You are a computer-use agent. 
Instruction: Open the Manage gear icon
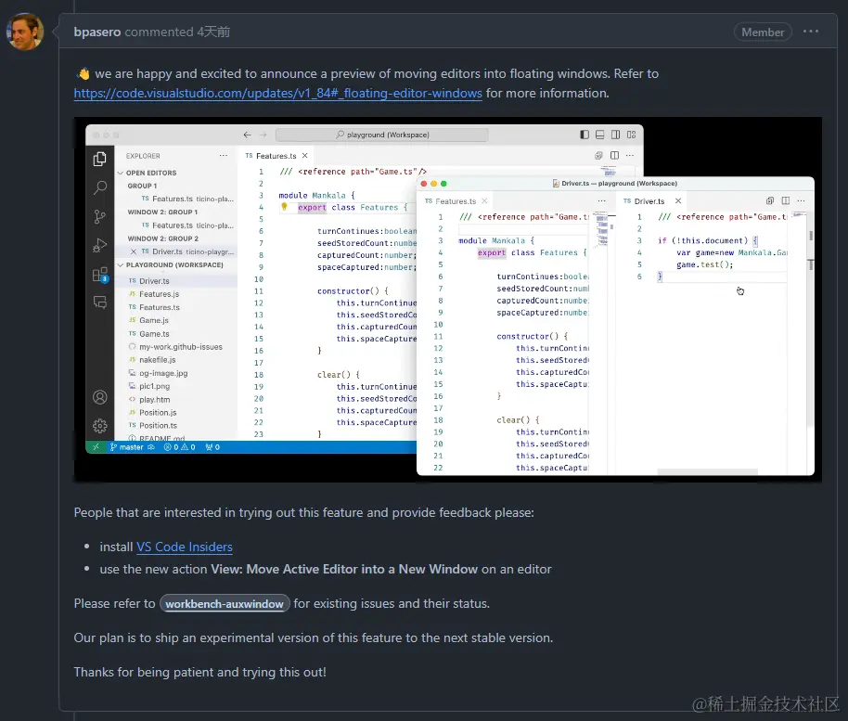(x=99, y=426)
